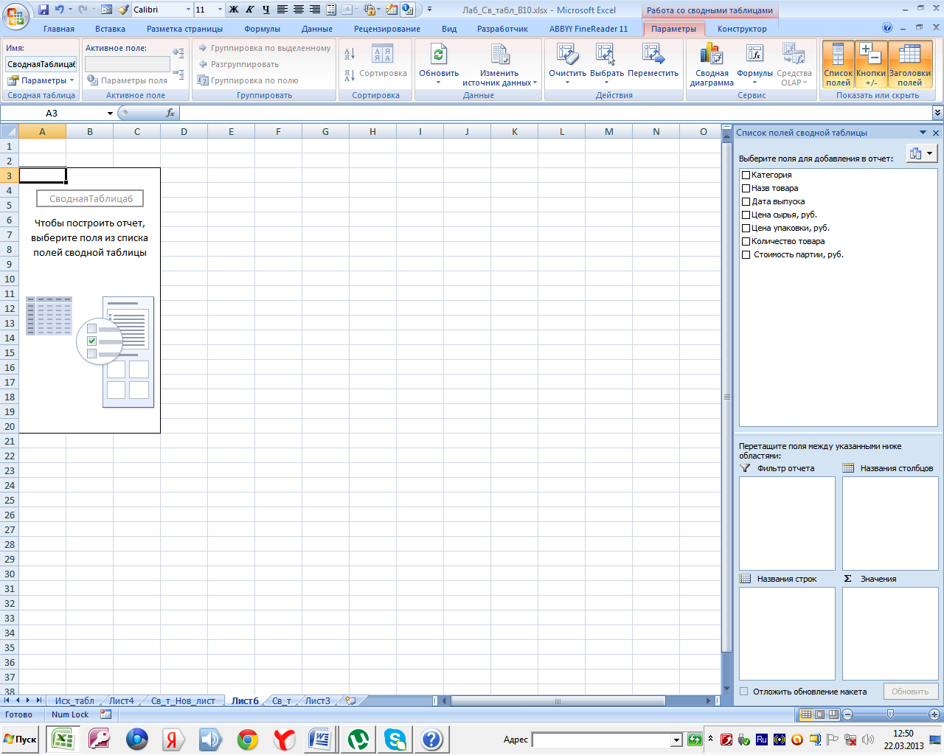
Task: Check the Назв товара field
Action: coord(746,189)
